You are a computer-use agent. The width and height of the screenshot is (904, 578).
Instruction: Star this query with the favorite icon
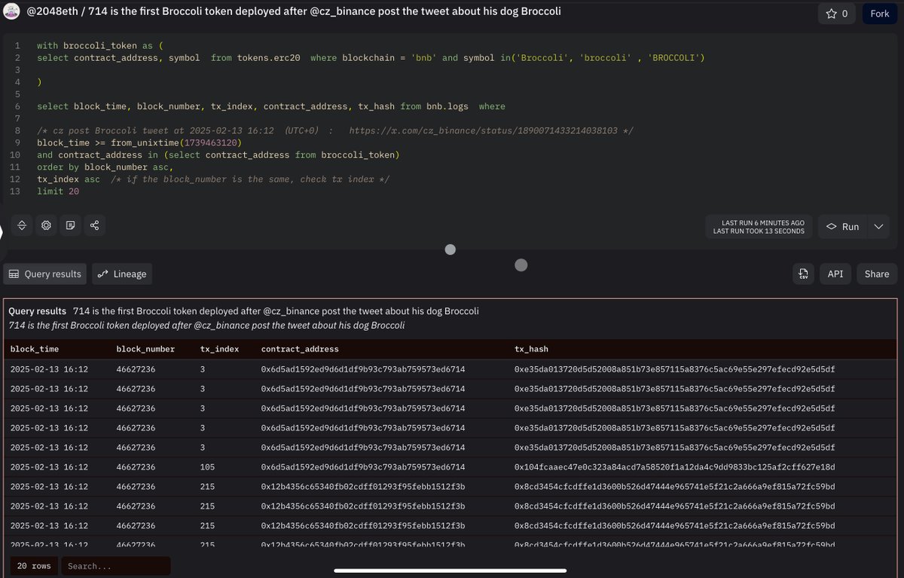pos(837,14)
